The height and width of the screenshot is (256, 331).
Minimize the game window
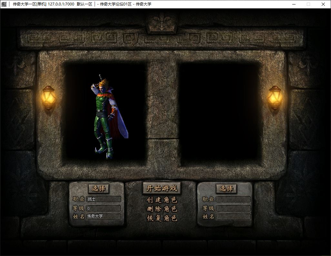293,4
